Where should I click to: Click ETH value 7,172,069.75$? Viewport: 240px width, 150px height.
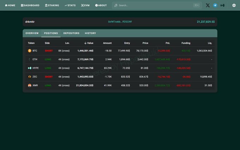pyautogui.click(x=85, y=59)
